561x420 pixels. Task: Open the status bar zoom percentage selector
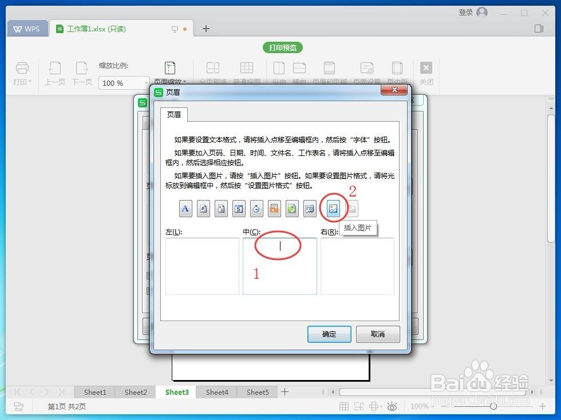coord(421,406)
